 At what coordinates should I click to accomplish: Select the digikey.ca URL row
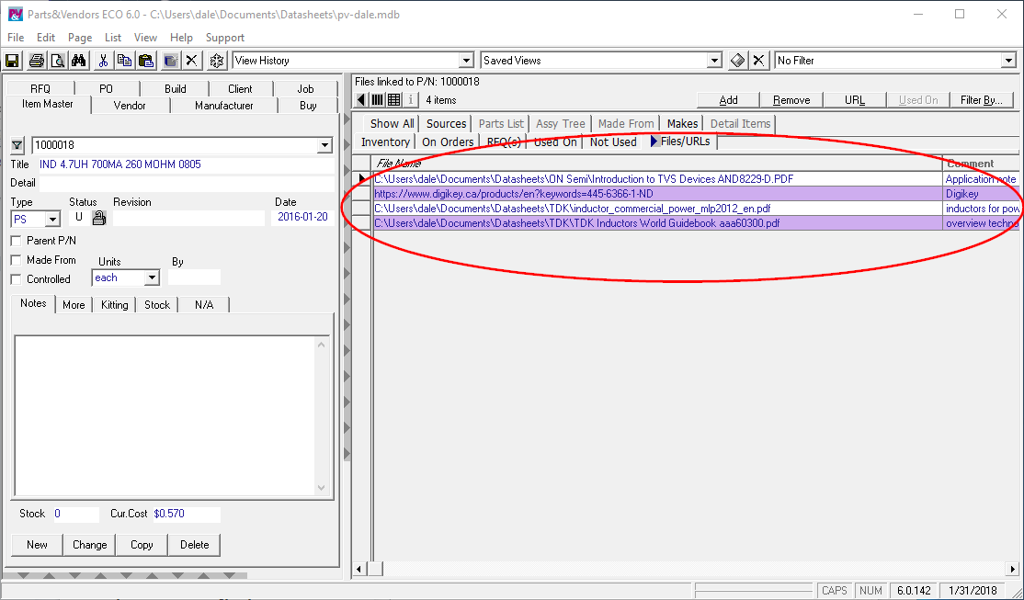pyautogui.click(x=686, y=194)
